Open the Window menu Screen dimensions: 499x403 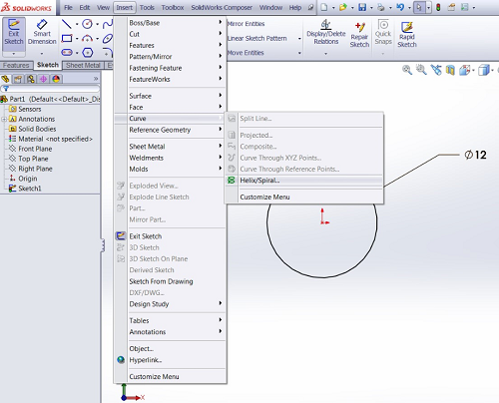click(x=270, y=7)
